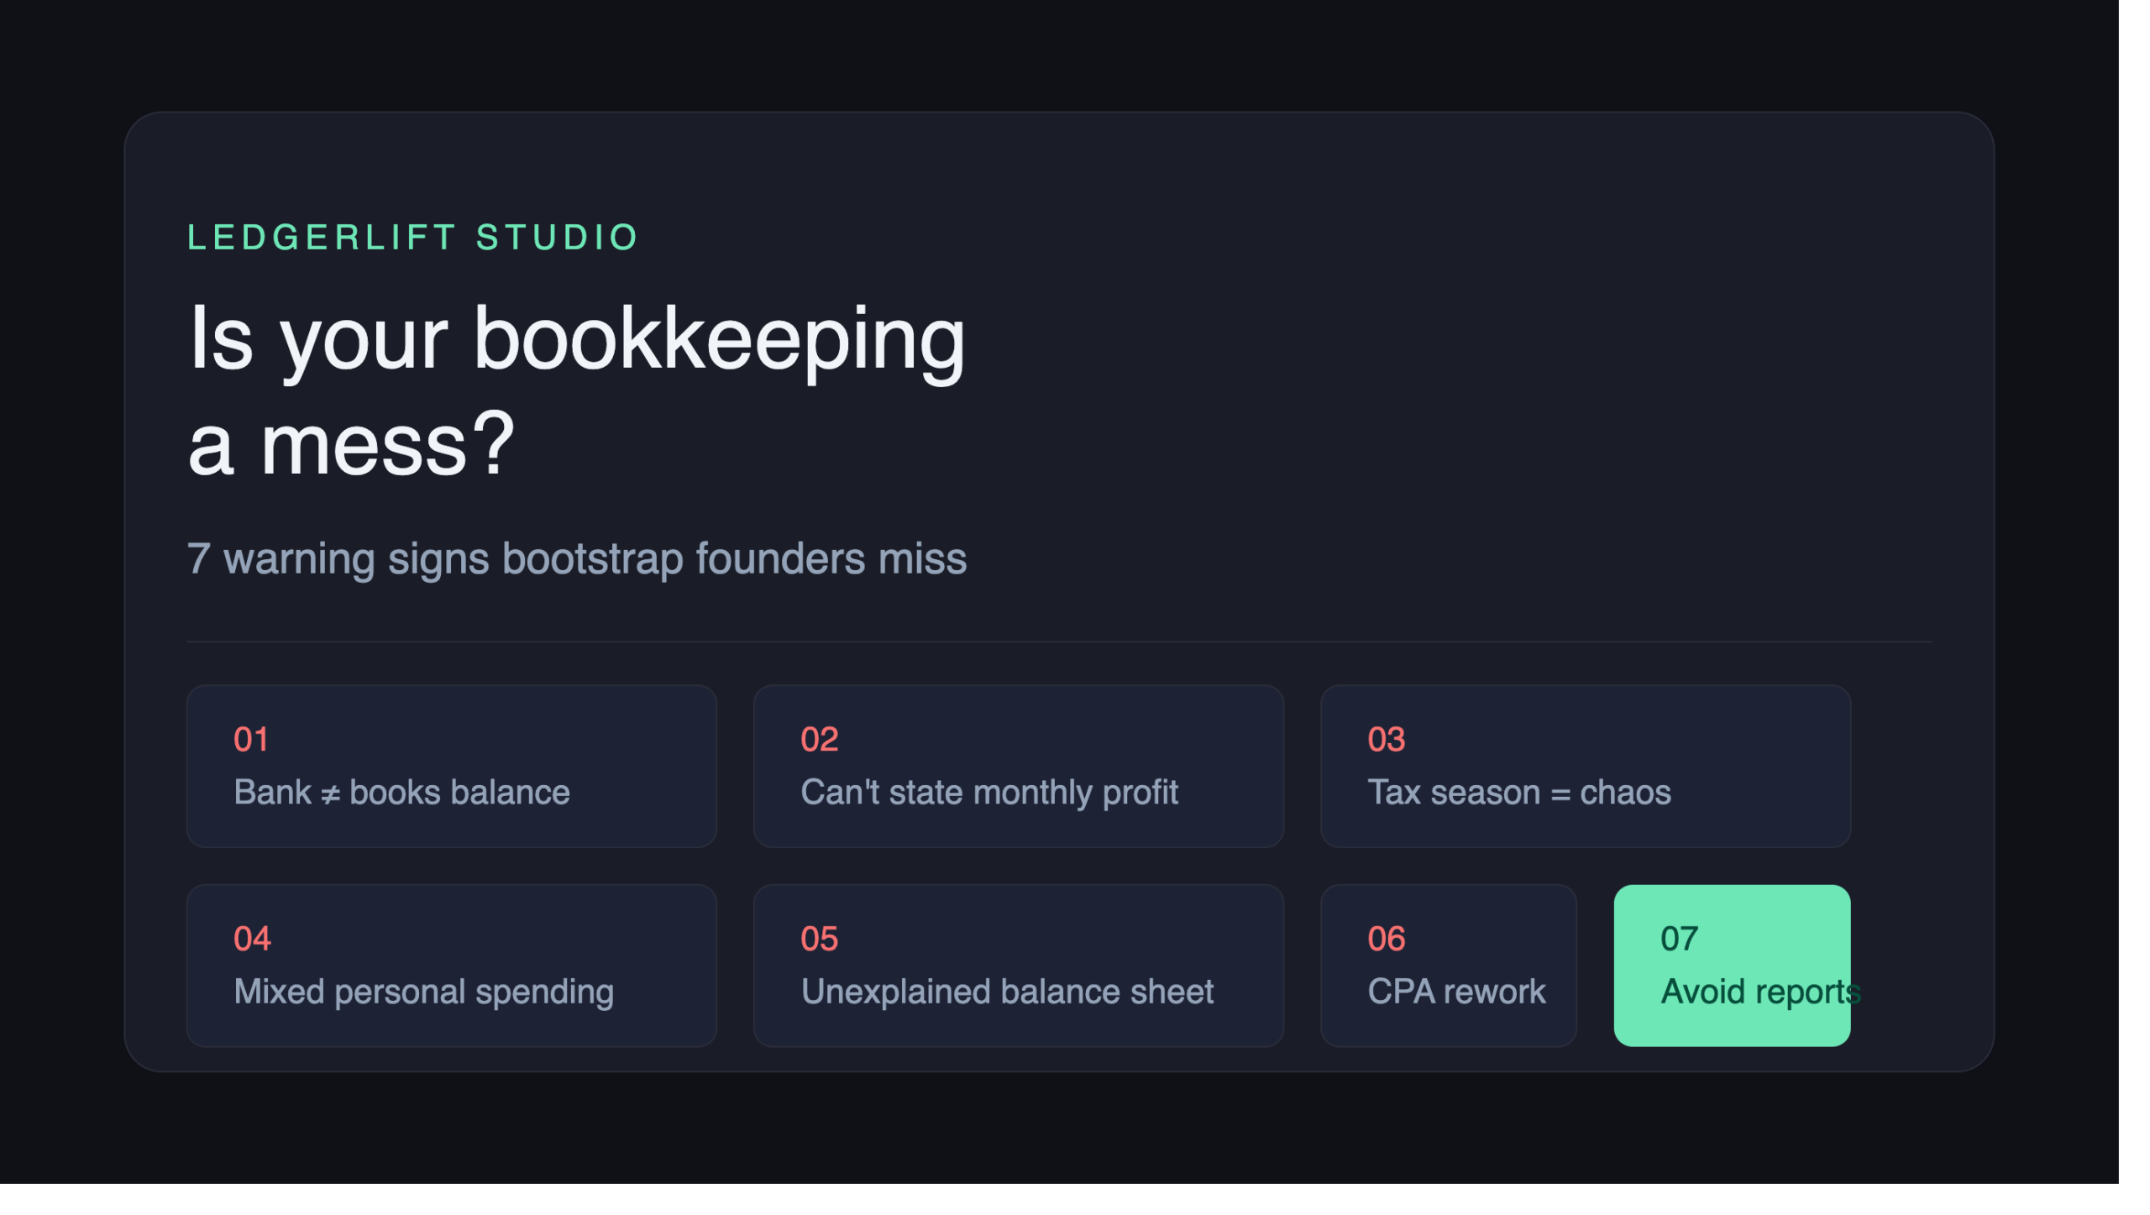Screen dimensions: 2150x1215
Task: Click the '7 warning signs bootstrap founders miss' subtitle
Action: tap(576, 558)
